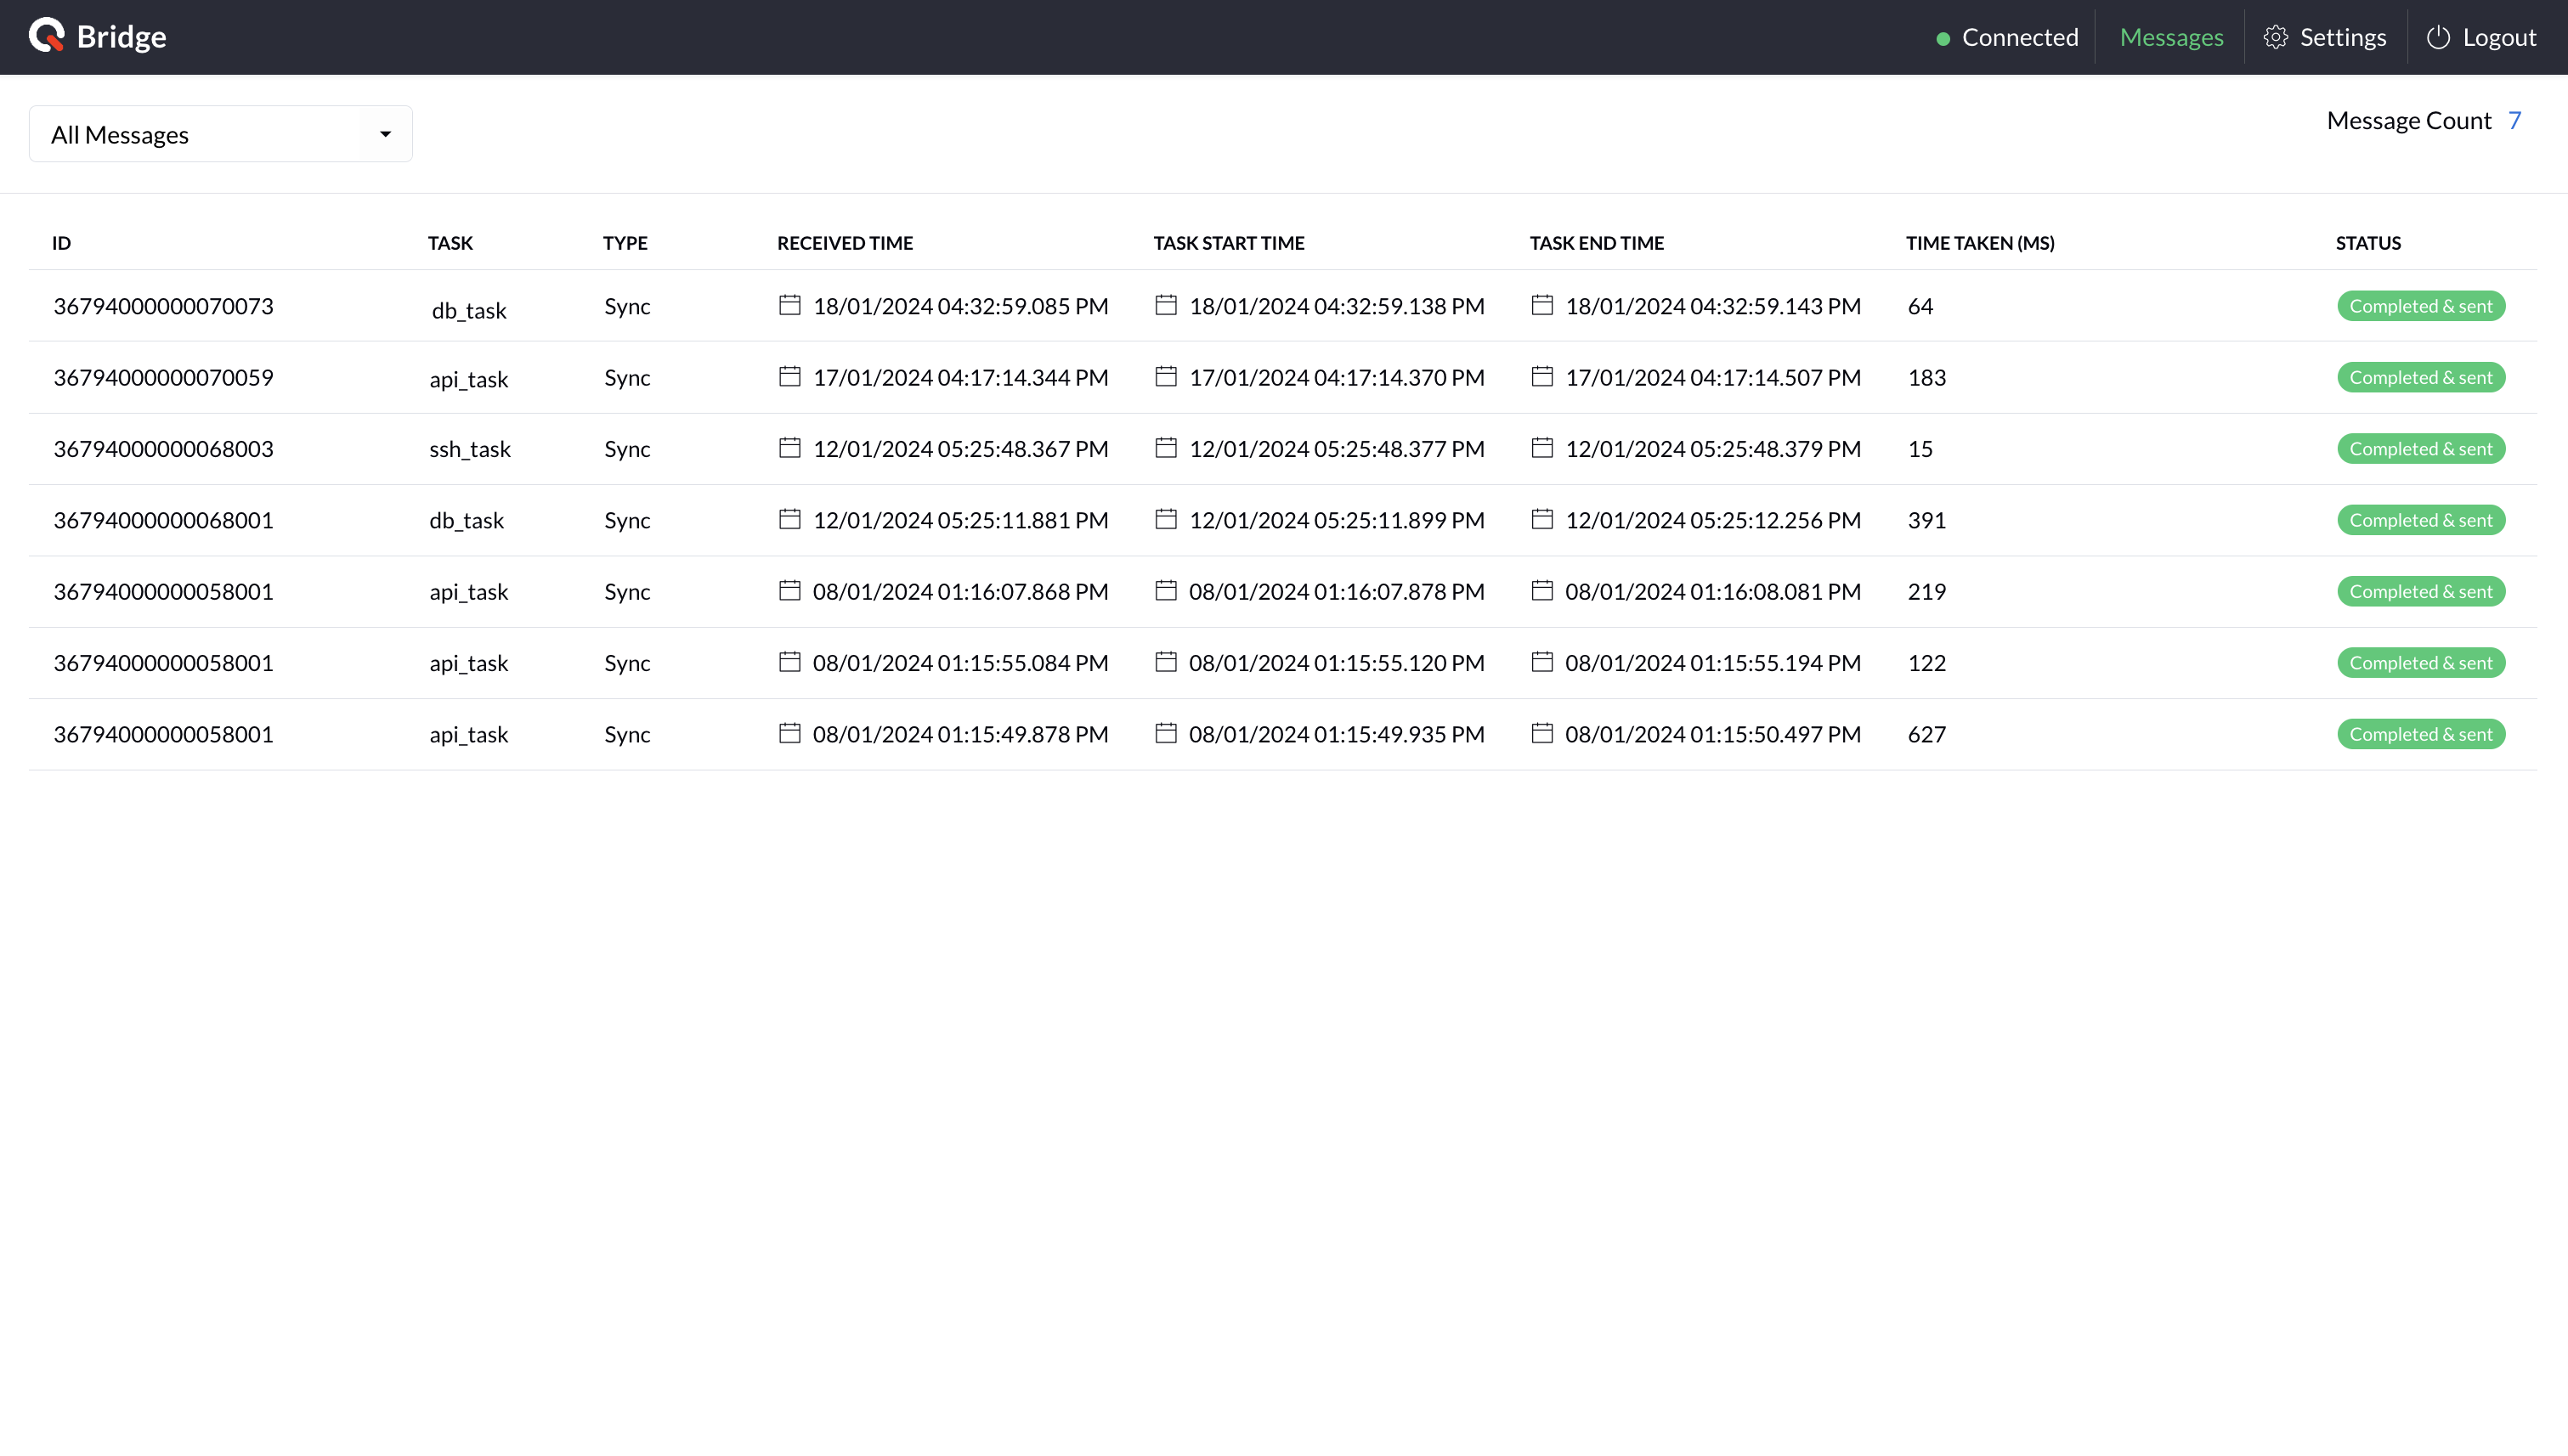Click the green Connected status dot
Viewport: 2568px width, 1456px height.
pyautogui.click(x=1943, y=39)
